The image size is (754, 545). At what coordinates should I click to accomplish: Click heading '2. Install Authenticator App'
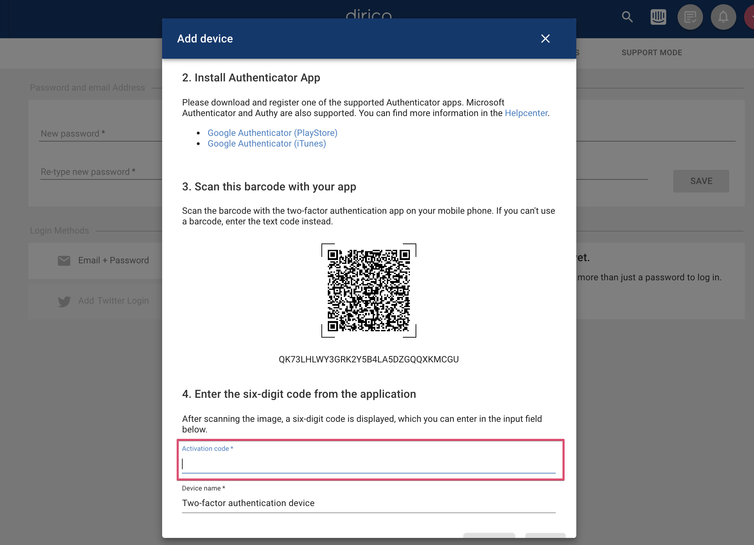[251, 78]
